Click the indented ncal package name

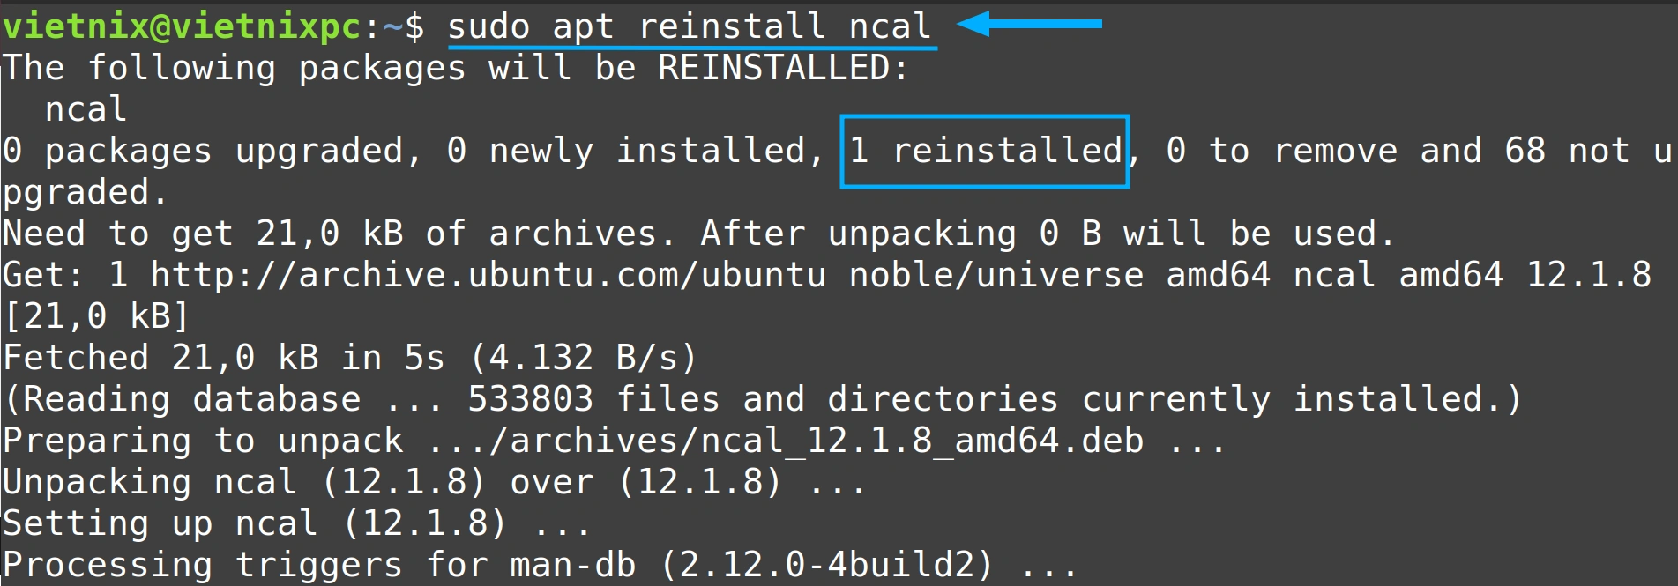86,109
